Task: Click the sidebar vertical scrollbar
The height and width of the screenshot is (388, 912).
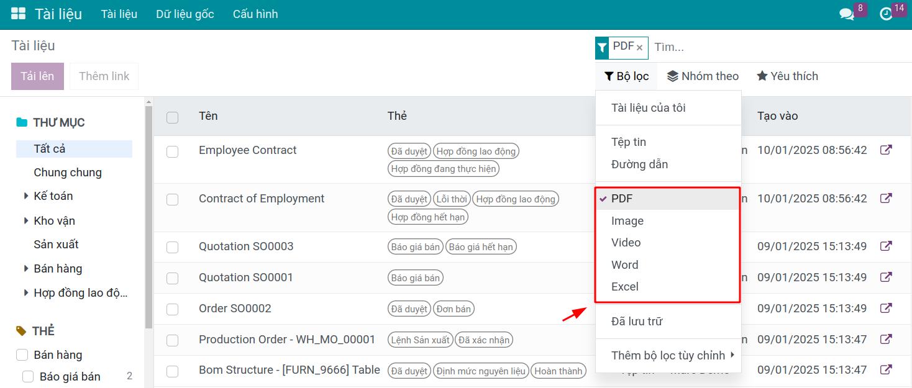Action: tap(148, 217)
